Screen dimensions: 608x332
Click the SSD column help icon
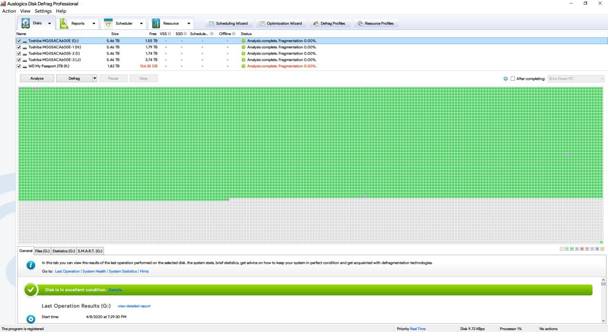[185, 34]
